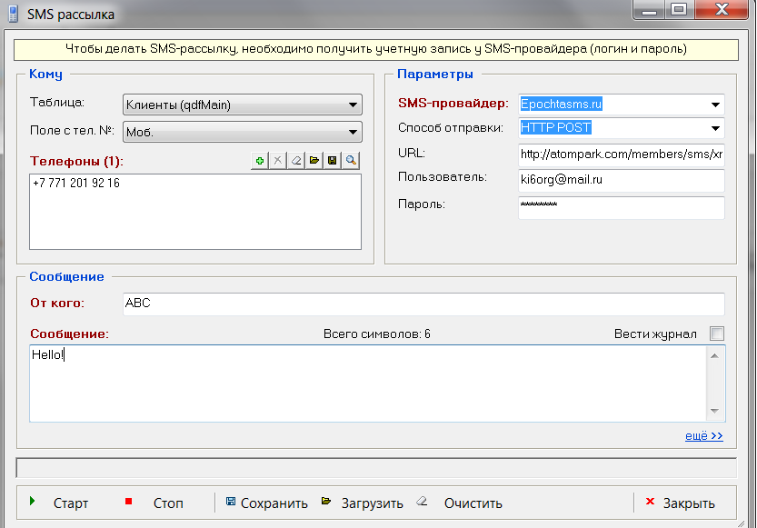Click the Очистить button
The image size is (757, 528).
click(x=461, y=503)
